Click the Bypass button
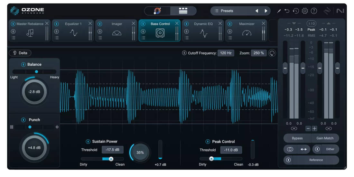This screenshot has height=177, width=354. (x=297, y=138)
